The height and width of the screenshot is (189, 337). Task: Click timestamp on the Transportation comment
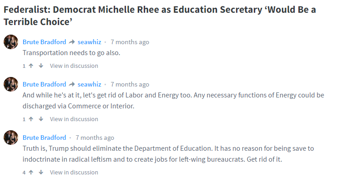point(130,42)
